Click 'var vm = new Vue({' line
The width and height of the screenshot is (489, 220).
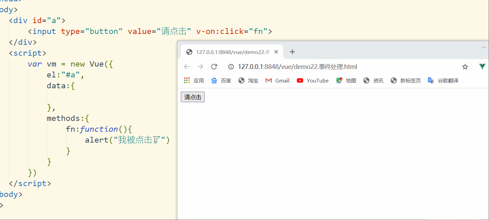70,64
